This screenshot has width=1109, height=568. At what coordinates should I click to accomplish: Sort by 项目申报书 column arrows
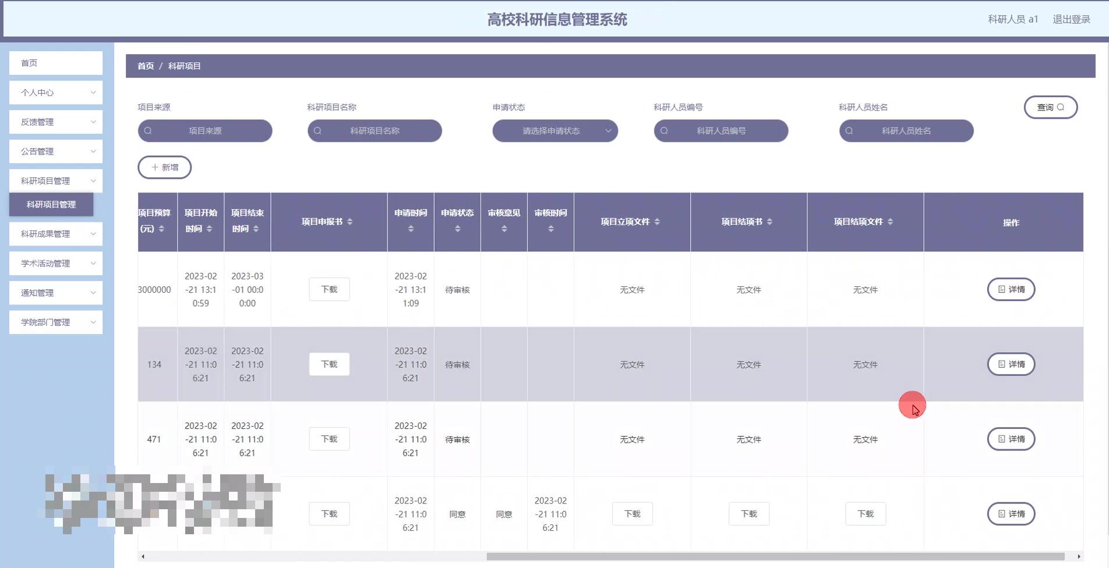tap(349, 222)
